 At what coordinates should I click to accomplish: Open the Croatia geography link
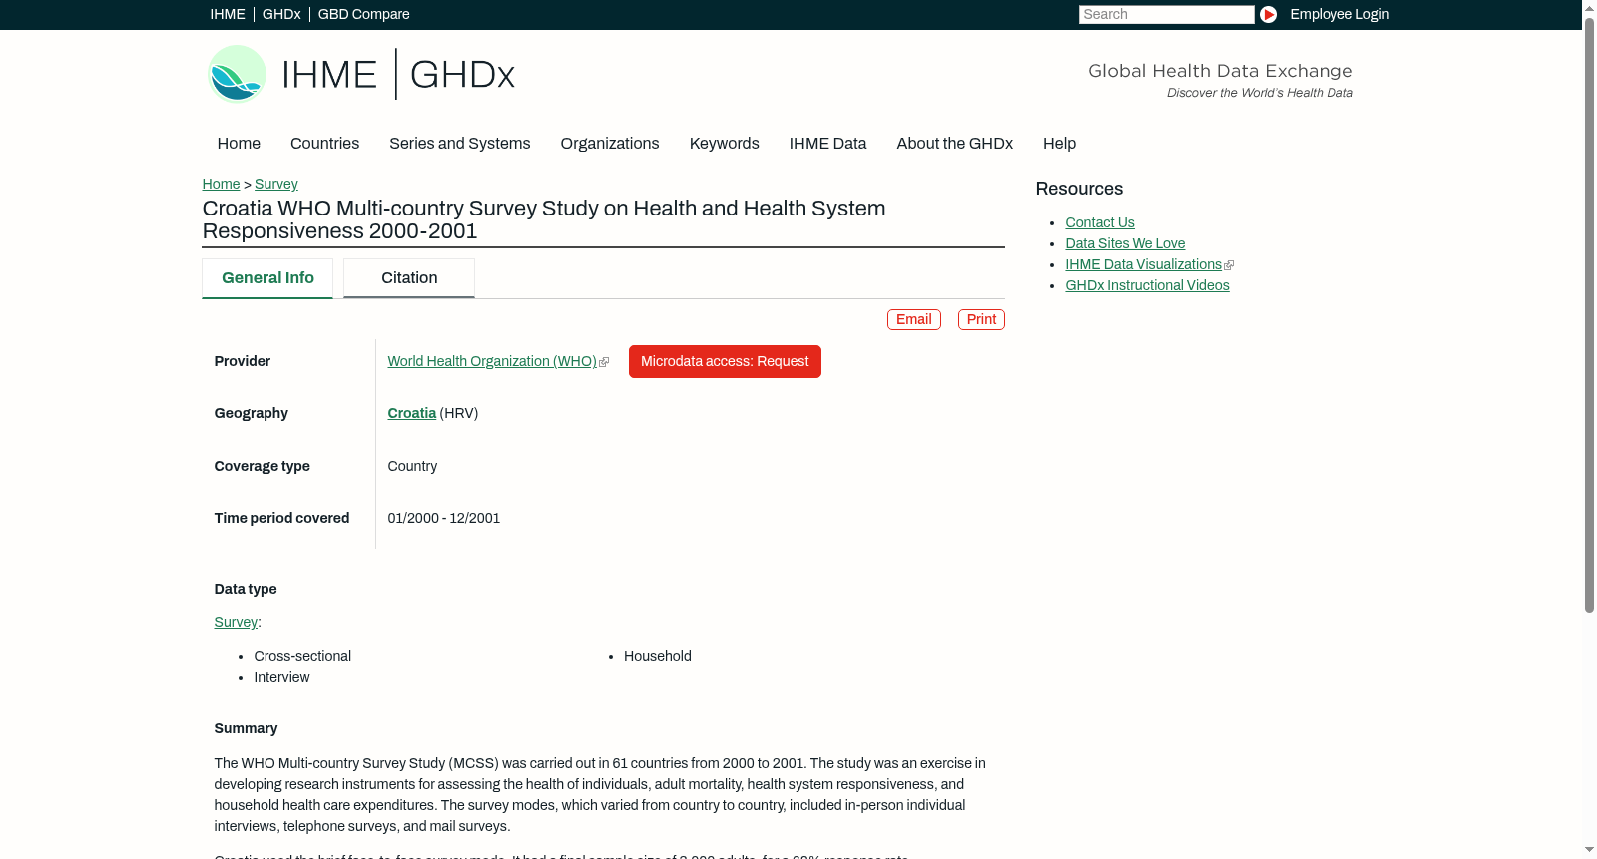pyautogui.click(x=411, y=413)
